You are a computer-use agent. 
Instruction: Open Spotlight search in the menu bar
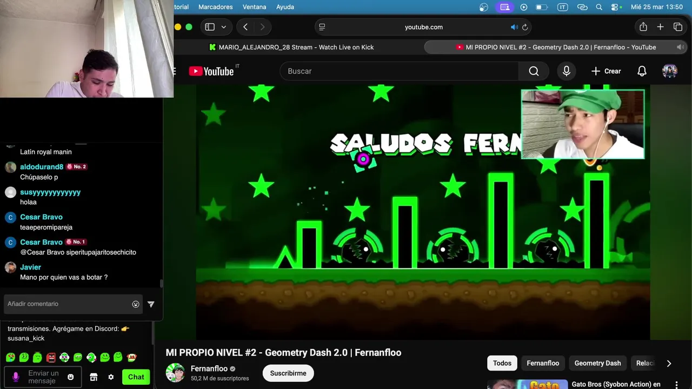pyautogui.click(x=599, y=7)
